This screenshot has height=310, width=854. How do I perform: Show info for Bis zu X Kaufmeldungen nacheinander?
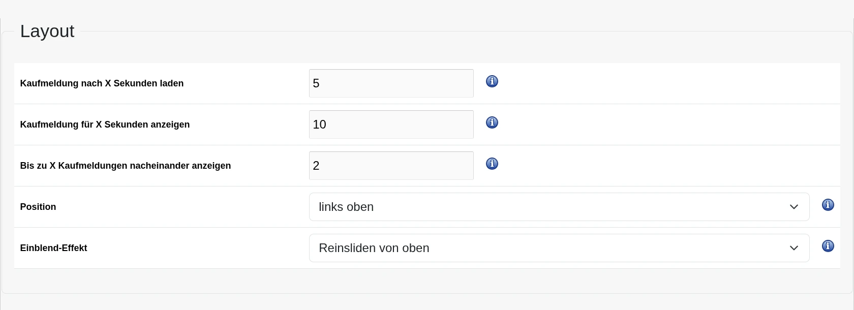coord(492,164)
